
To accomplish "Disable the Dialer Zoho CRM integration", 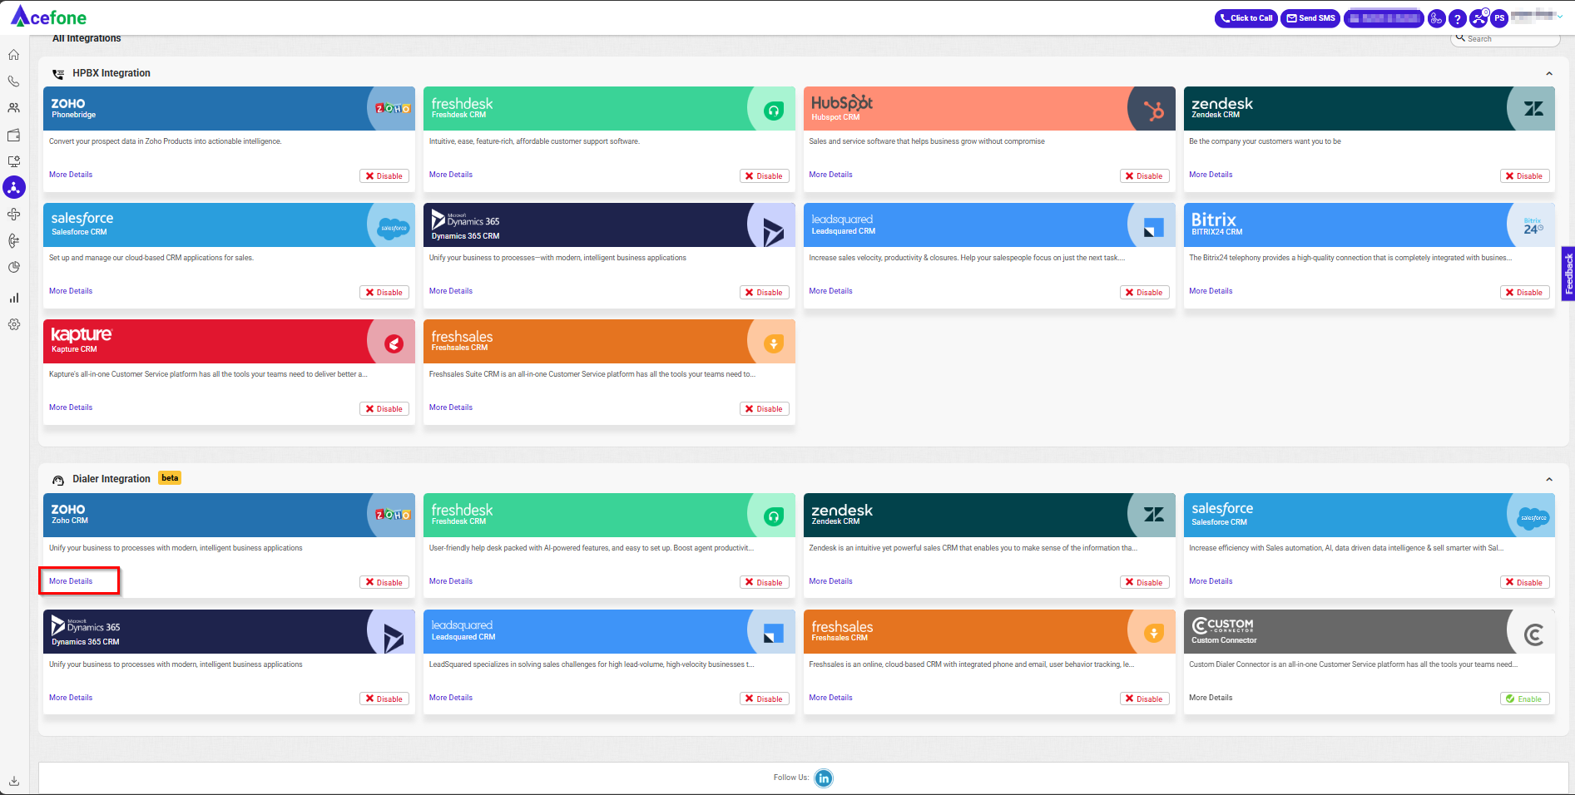I will (x=384, y=583).
